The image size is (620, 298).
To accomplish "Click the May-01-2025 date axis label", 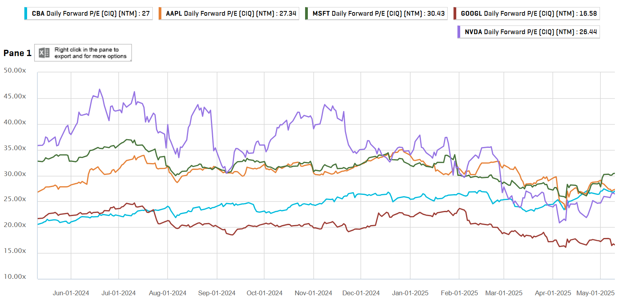I will coord(595,293).
